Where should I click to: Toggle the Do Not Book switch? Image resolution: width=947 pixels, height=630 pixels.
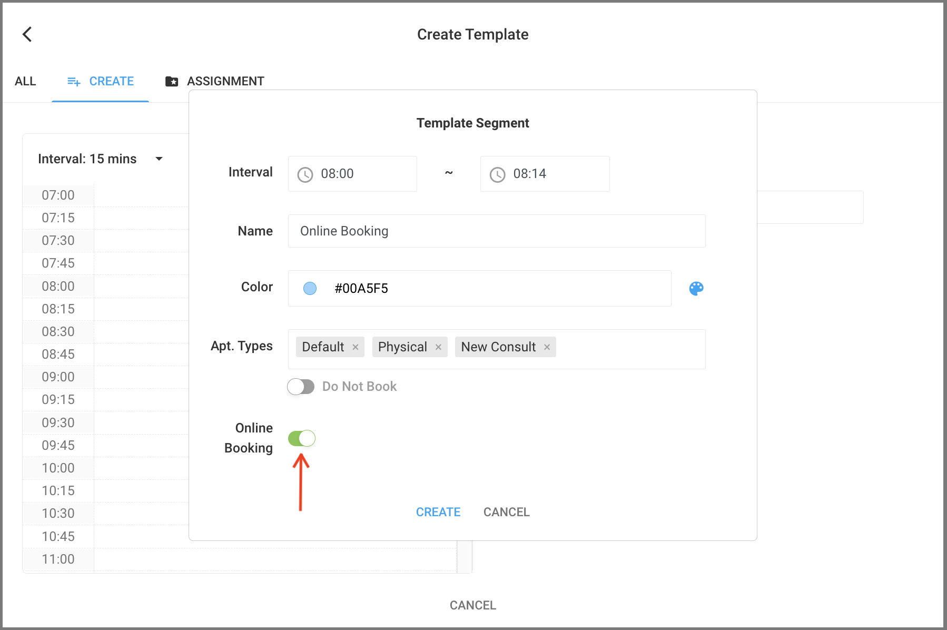301,387
